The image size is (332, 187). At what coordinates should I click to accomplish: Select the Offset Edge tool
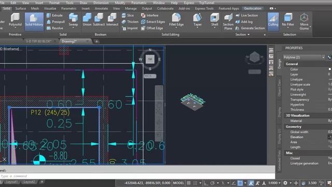pyautogui.click(x=152, y=28)
